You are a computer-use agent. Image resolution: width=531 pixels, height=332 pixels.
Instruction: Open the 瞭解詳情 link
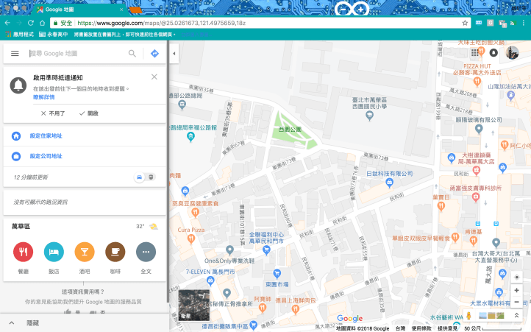pos(43,97)
